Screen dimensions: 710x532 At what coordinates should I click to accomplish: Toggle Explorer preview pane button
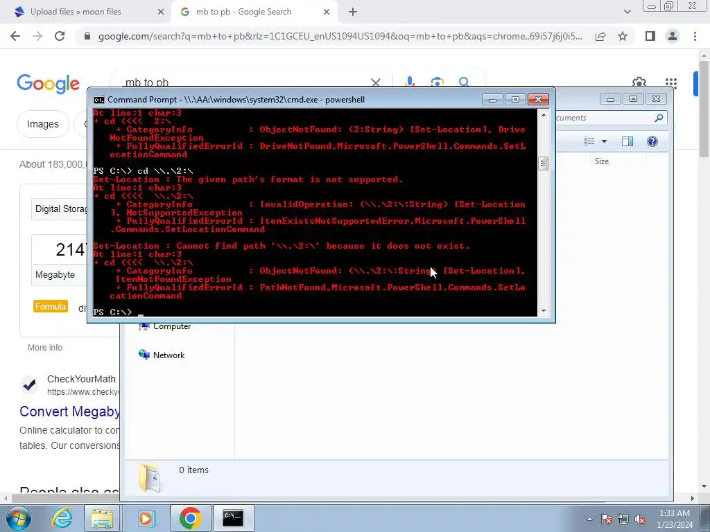click(x=627, y=141)
